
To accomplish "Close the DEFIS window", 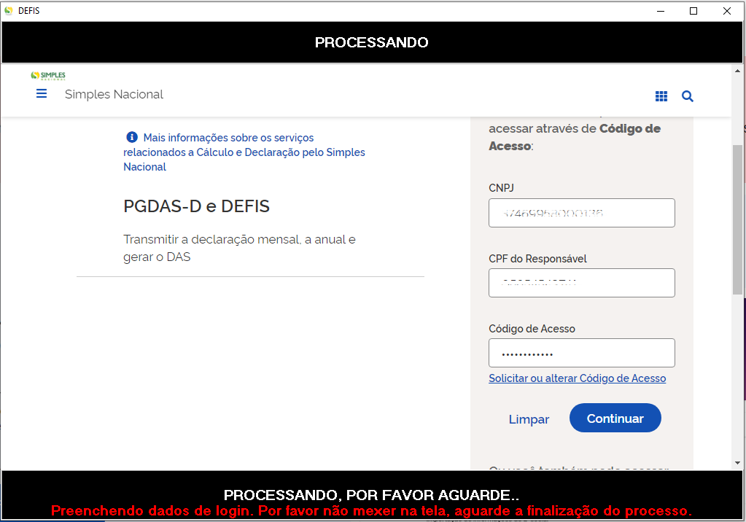I will tap(726, 11).
